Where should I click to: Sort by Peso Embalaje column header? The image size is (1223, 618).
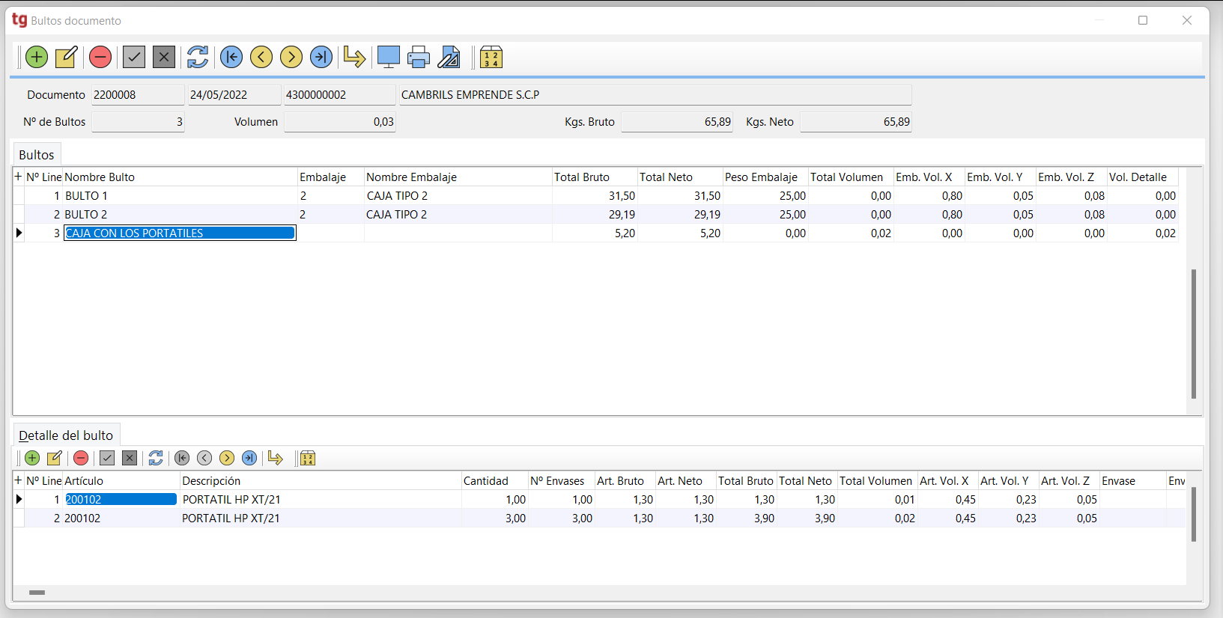click(x=765, y=177)
